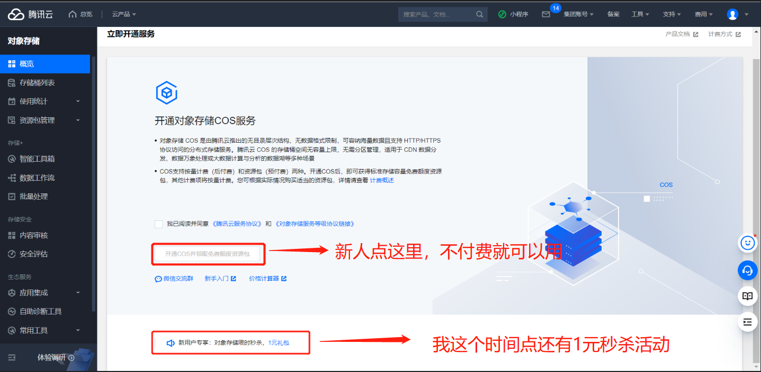
Task: Open the book documentation floating icon
Action: 747,296
